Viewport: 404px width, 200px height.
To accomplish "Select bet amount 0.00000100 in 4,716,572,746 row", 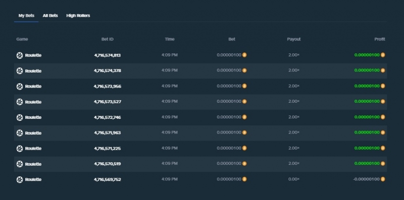I will point(229,117).
